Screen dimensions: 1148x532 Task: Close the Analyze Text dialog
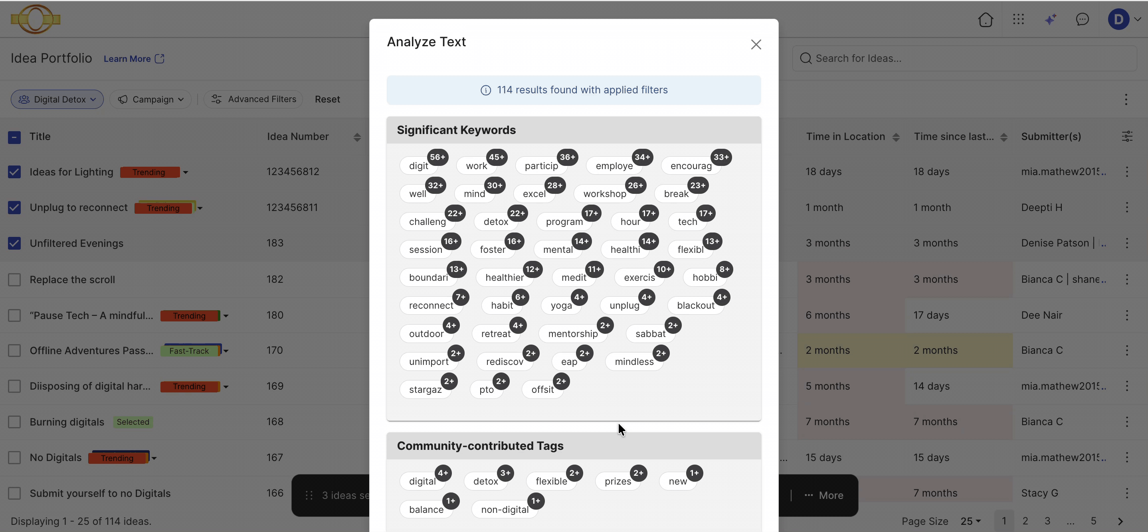tap(756, 45)
